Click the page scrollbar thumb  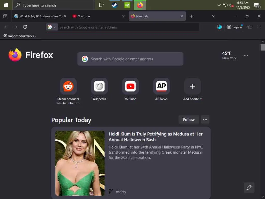click(x=263, y=47)
